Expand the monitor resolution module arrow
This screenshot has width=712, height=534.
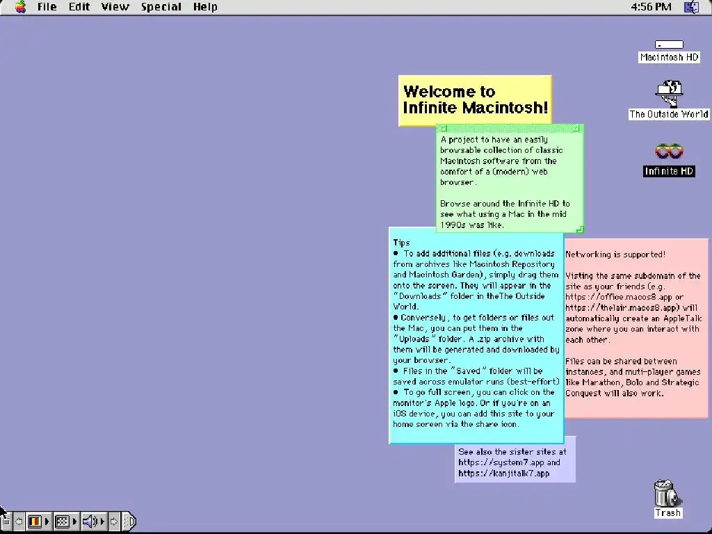pyautogui.click(x=74, y=521)
